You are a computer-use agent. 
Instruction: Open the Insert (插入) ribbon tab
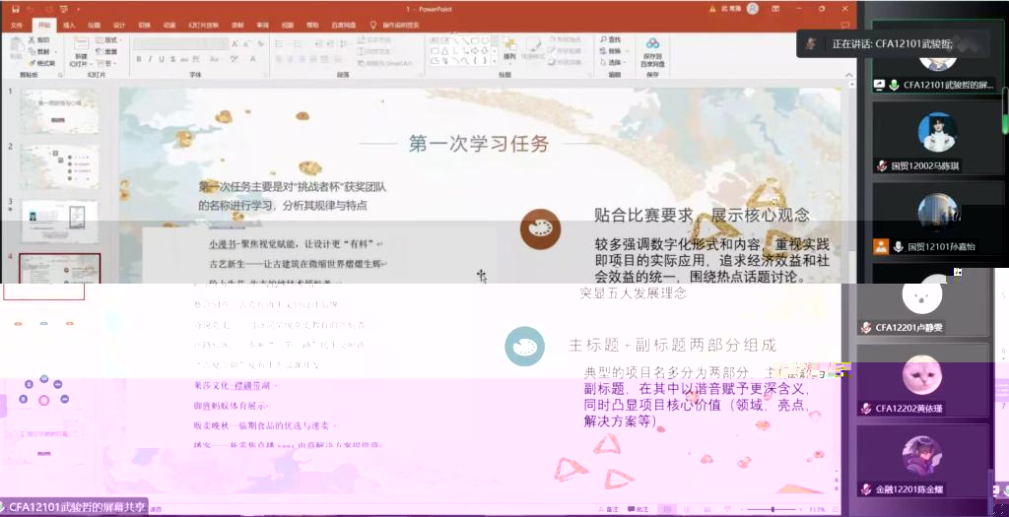tap(68, 25)
